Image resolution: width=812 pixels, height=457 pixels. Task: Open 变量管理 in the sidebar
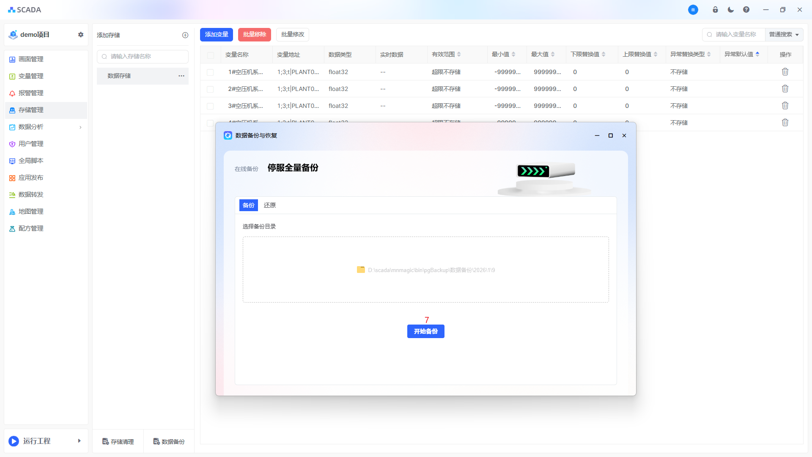tap(31, 76)
